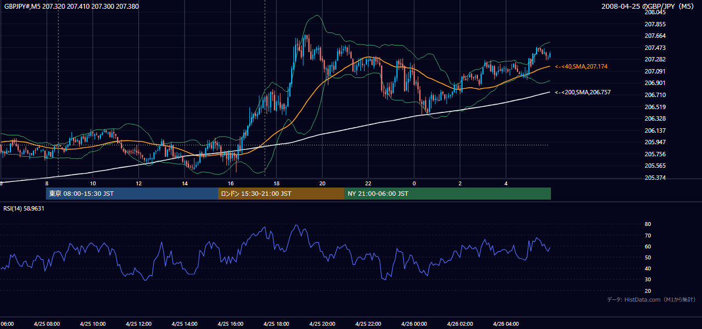702x329 pixels.
Task: Click the ロンドン 15:30-21:00 JST session bar
Action: point(281,194)
